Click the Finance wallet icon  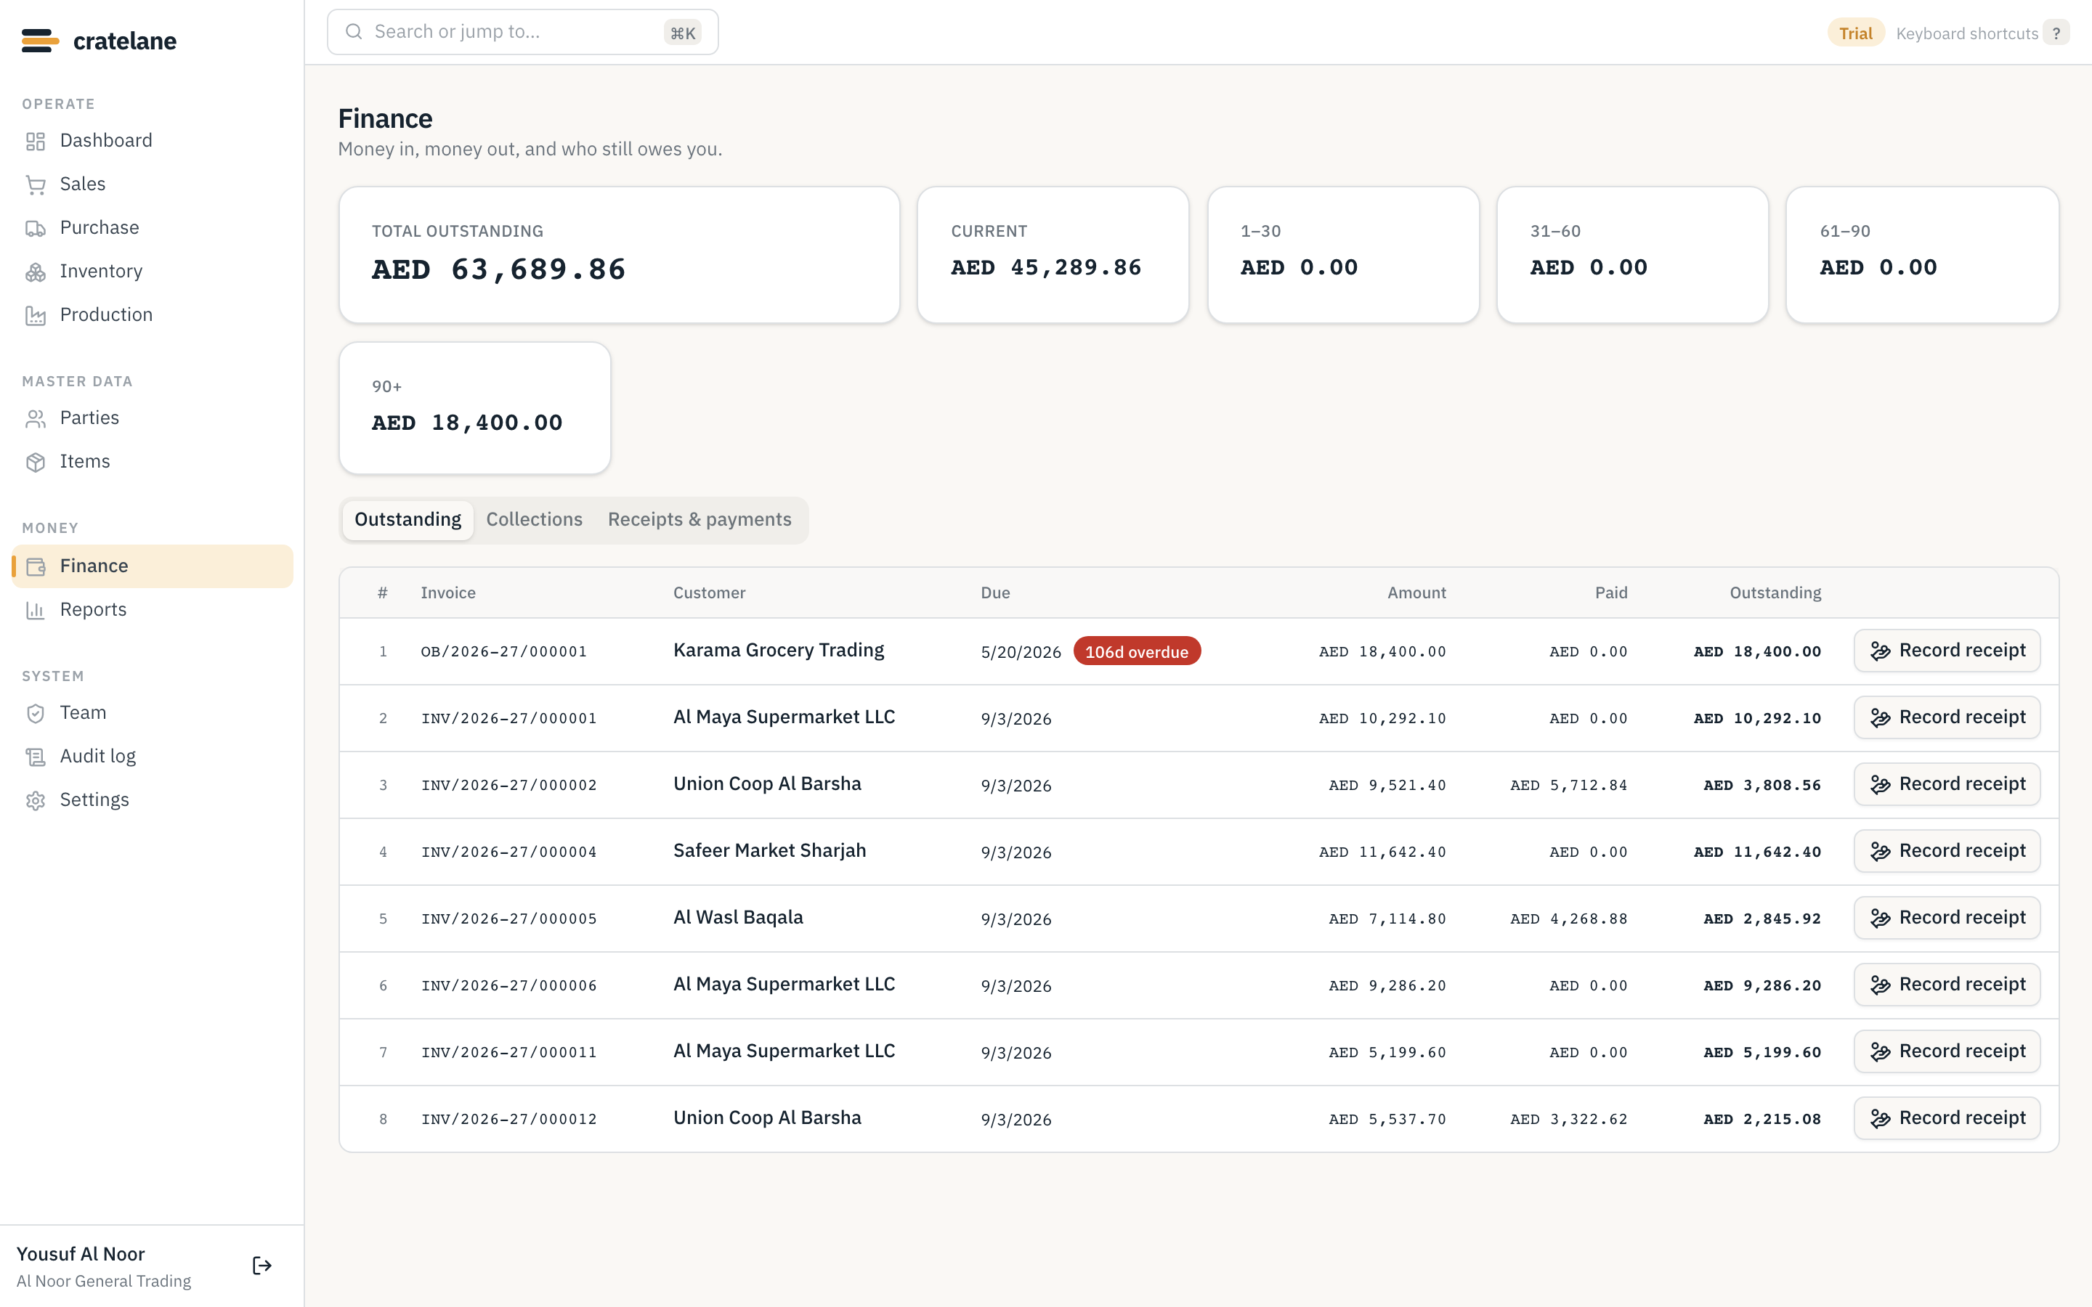36,566
